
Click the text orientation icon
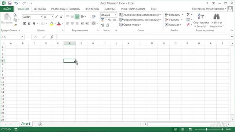82,16
